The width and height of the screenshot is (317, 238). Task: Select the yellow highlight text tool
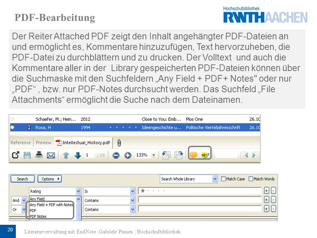coord(205,155)
